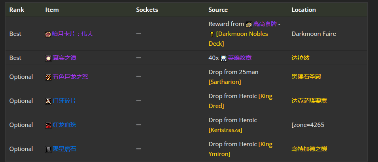Click the 英雄纹章 emblem icon

point(224,58)
